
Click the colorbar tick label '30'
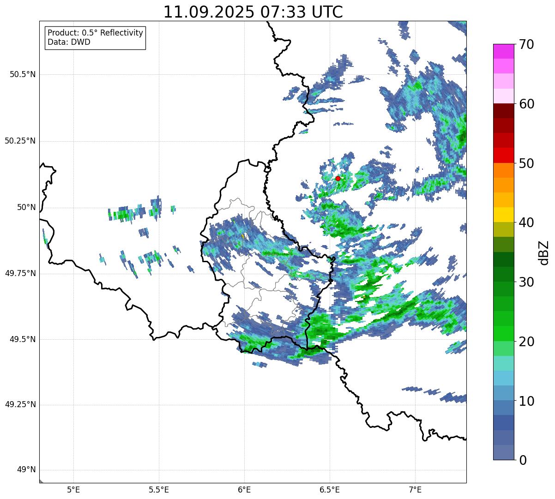click(x=526, y=282)
